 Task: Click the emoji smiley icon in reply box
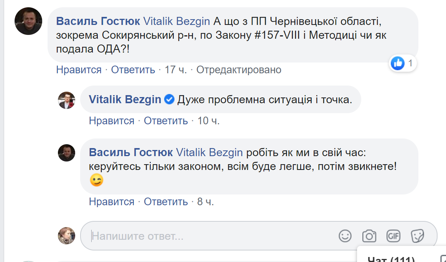(x=345, y=236)
